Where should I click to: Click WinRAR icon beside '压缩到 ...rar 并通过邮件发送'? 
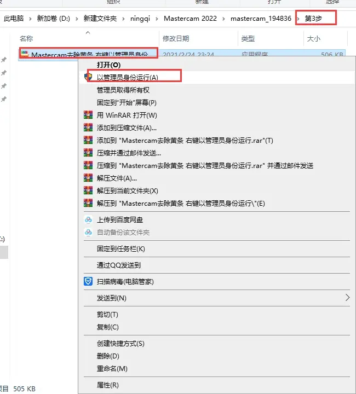coord(88,165)
